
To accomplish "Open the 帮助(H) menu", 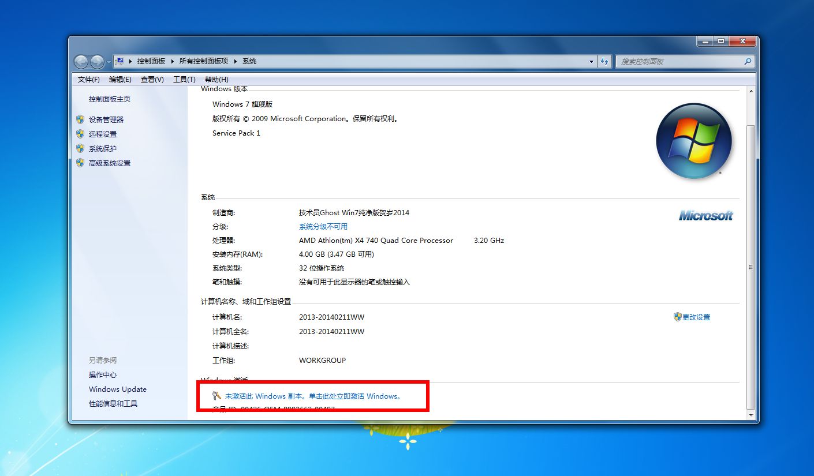I will tap(216, 79).
